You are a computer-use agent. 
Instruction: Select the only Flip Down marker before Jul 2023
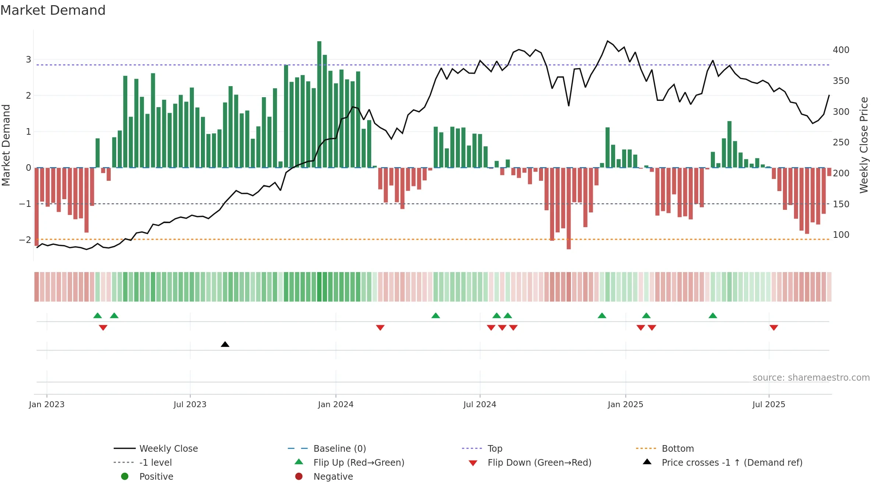click(103, 328)
